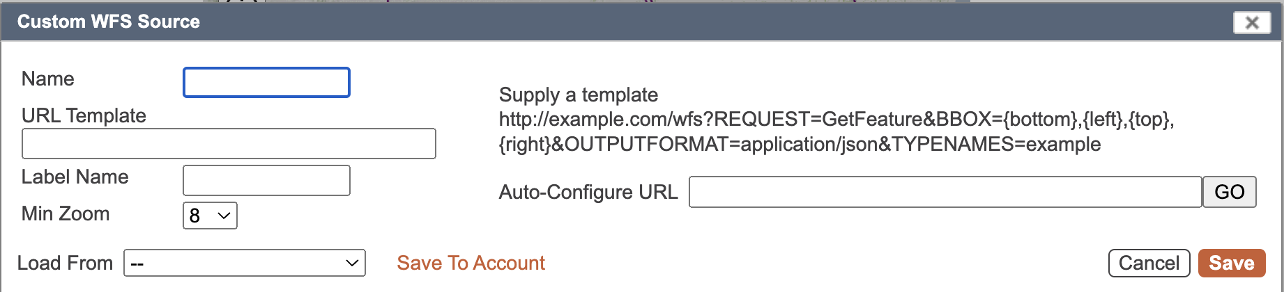The image size is (1284, 292).
Task: Click the Label Name text field
Action: (x=266, y=181)
